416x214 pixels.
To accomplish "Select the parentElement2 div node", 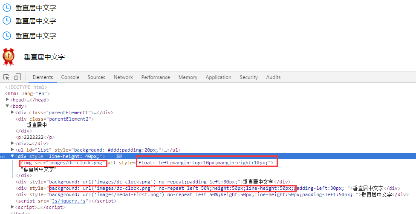I will coord(55,119).
